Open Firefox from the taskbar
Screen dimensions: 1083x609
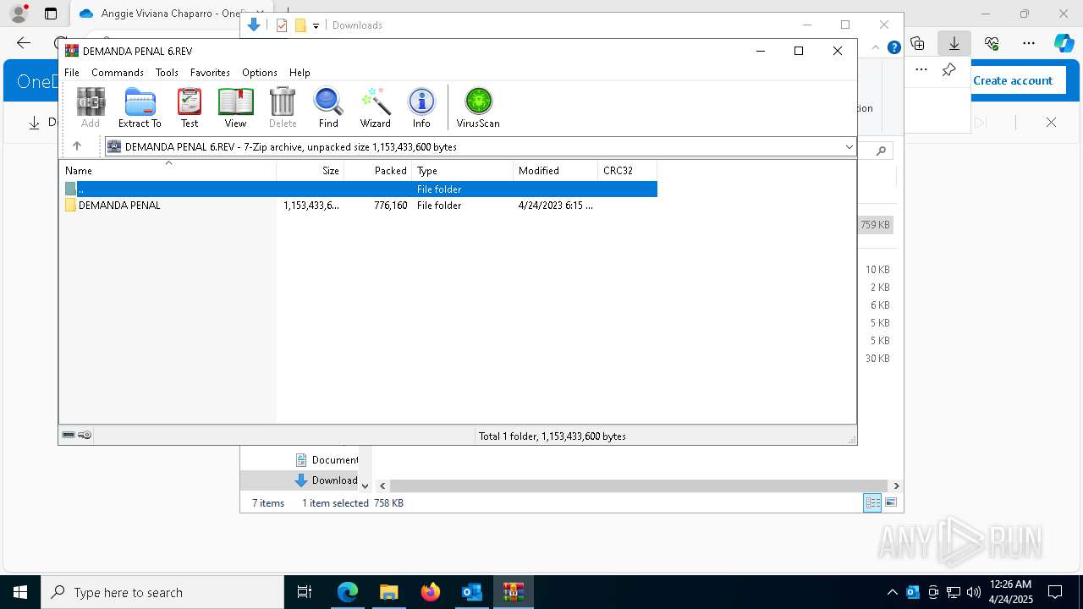point(431,592)
